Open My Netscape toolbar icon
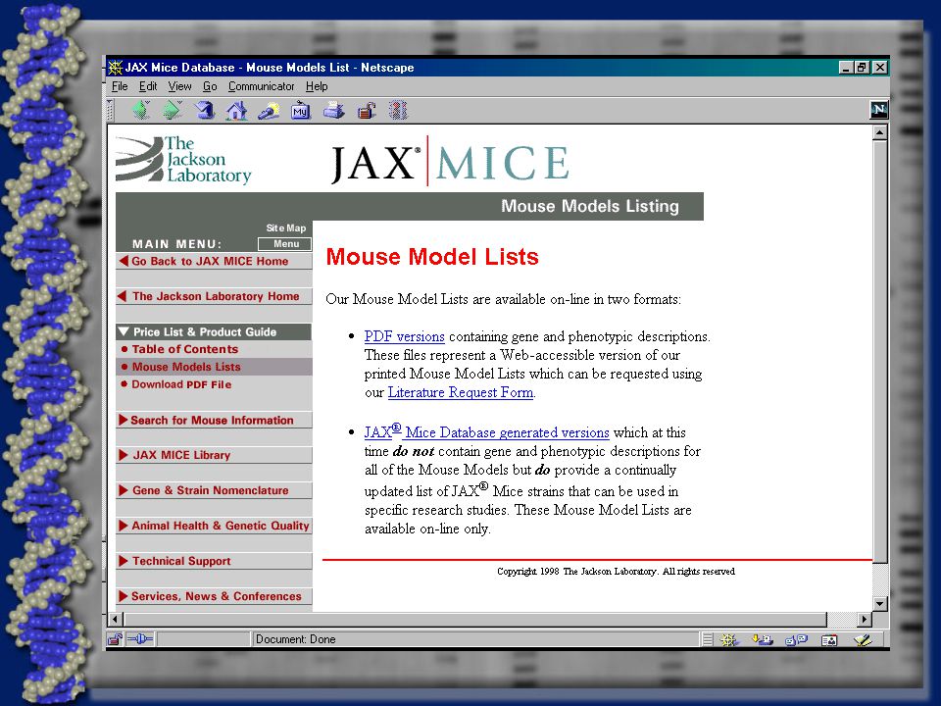Image resolution: width=941 pixels, height=706 pixels. (300, 111)
